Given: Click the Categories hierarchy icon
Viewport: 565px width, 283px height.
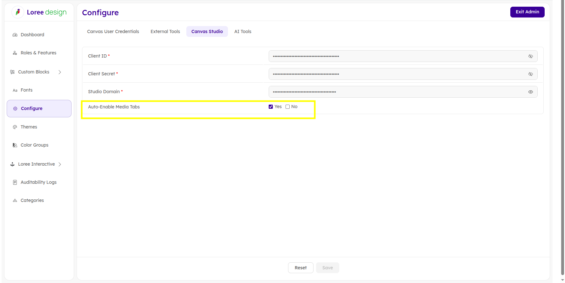Looking at the screenshot, I should pyautogui.click(x=15, y=201).
